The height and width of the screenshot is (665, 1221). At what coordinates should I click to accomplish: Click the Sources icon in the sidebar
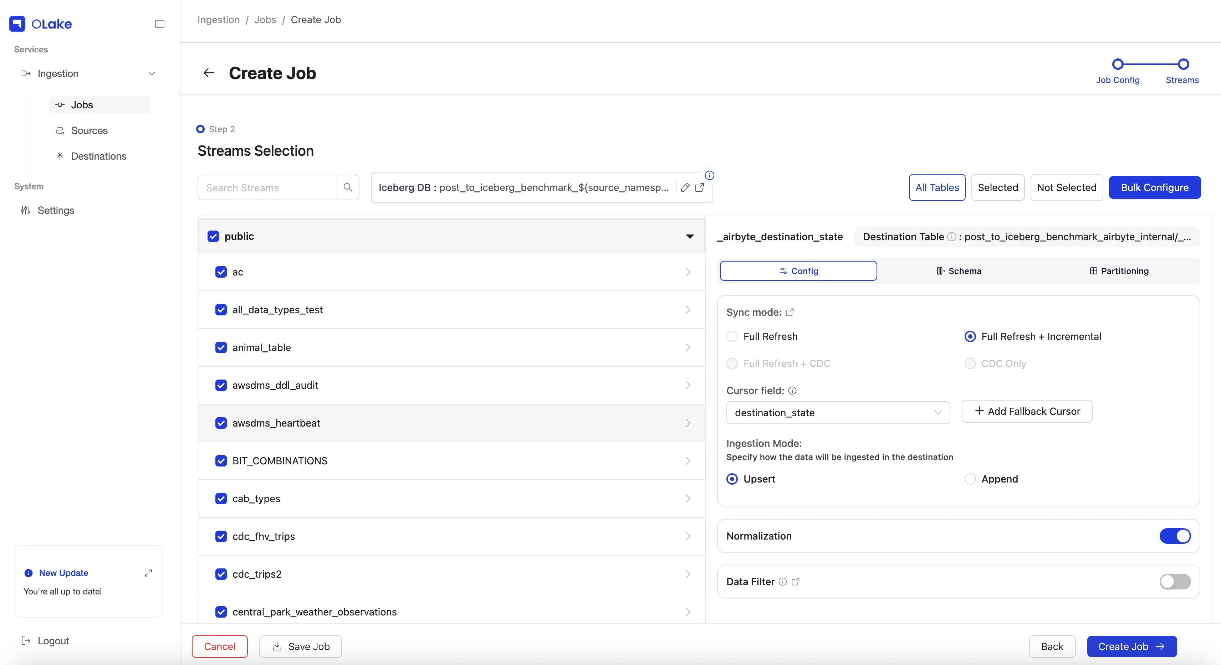[x=60, y=131]
